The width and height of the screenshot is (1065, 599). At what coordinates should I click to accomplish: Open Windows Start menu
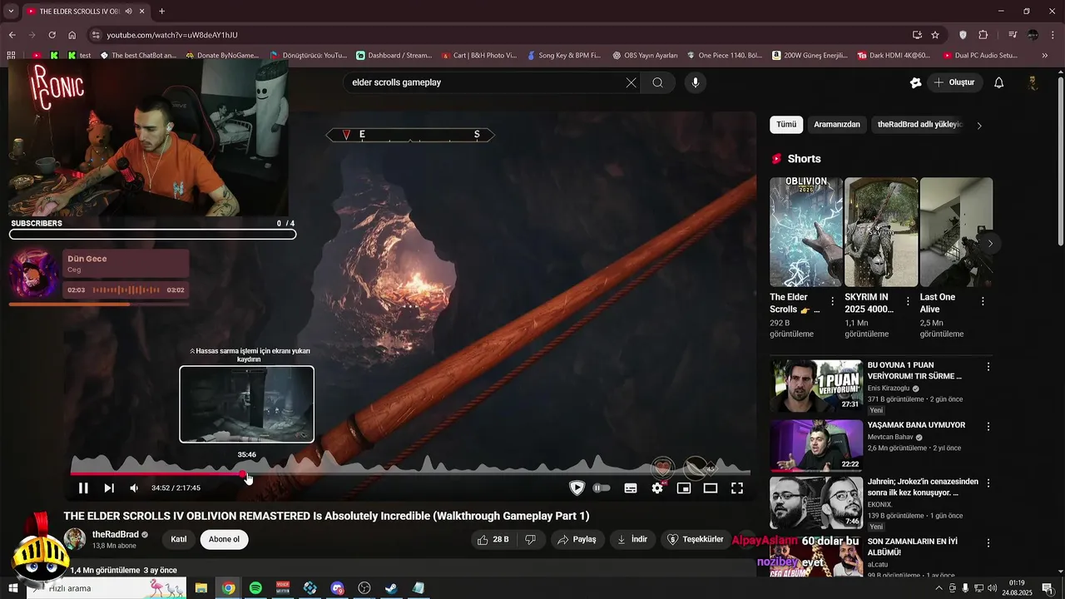pos(12,588)
